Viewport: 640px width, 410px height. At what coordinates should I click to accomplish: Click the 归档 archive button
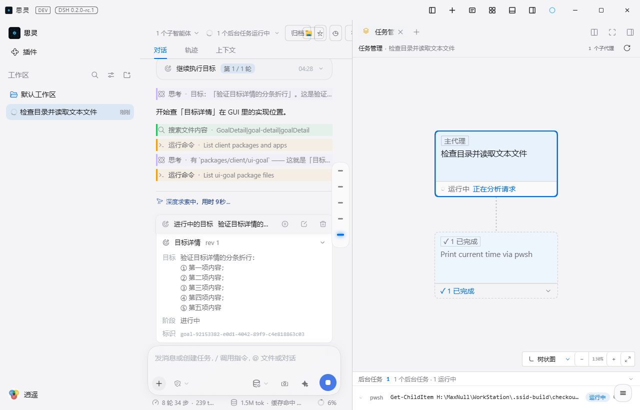[x=298, y=33]
